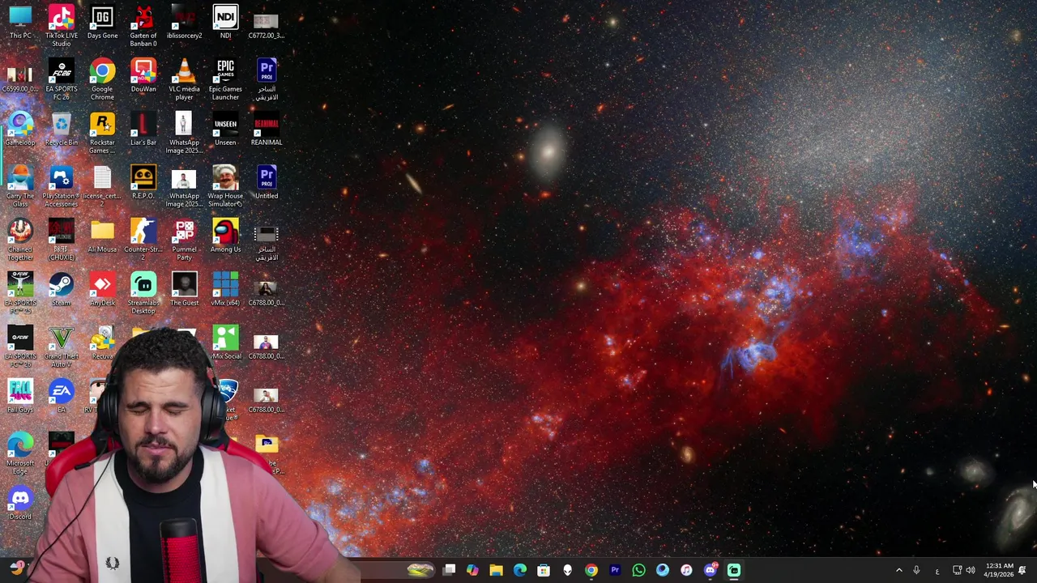Show hidden system tray icons
The height and width of the screenshot is (583, 1037).
(x=898, y=571)
